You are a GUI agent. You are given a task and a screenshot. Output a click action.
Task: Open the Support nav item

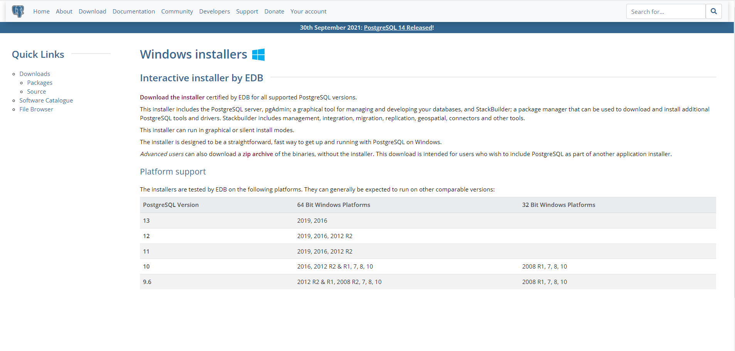(247, 12)
